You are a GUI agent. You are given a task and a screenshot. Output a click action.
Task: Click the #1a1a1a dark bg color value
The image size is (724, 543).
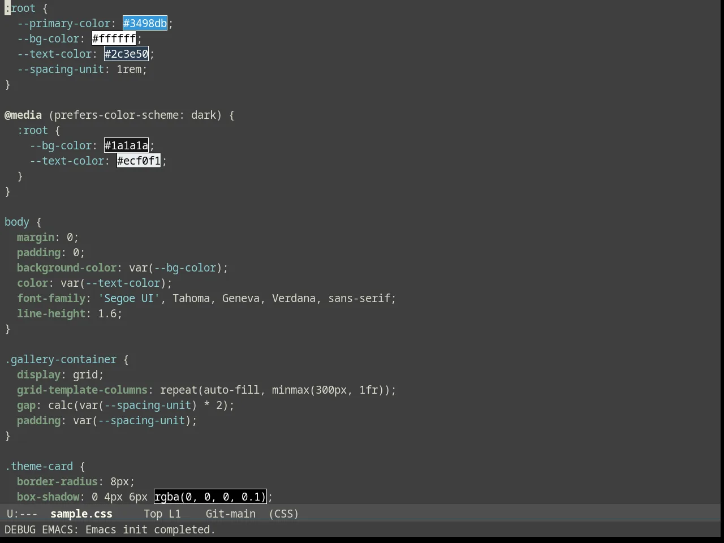pyautogui.click(x=126, y=145)
